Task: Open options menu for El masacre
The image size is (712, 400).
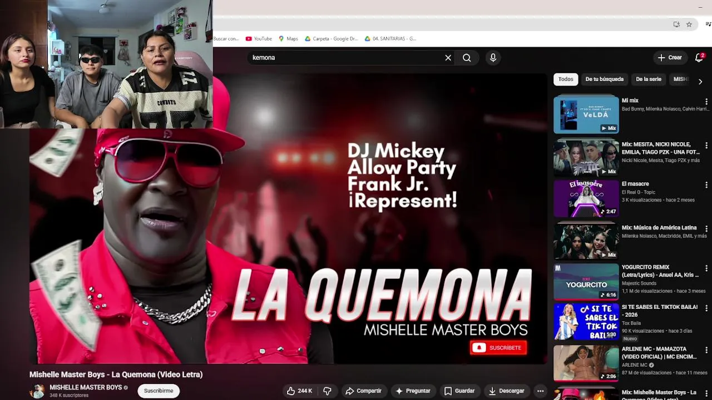Action: click(x=706, y=185)
